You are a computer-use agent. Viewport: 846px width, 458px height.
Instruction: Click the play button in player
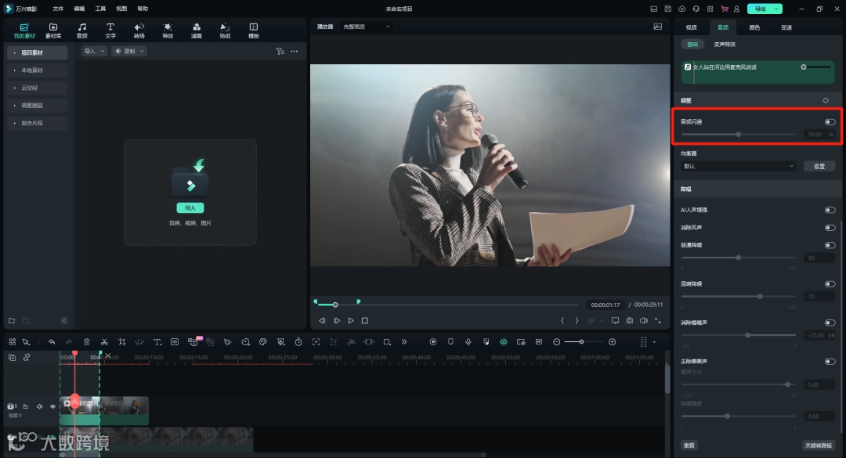pos(351,320)
